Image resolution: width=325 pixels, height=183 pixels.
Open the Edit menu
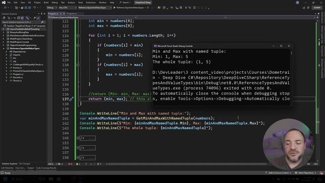pos(16,3)
